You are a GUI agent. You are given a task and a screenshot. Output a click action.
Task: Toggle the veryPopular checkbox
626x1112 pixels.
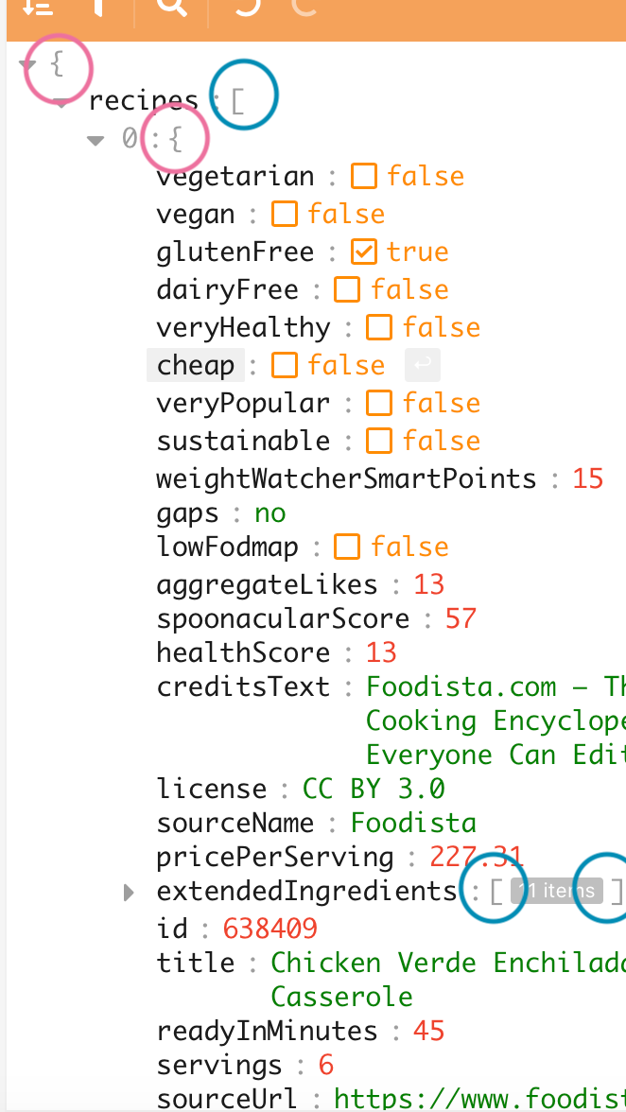click(378, 402)
